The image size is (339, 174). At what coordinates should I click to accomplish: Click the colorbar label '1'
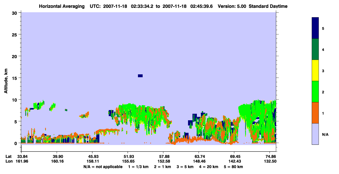pos(323,113)
